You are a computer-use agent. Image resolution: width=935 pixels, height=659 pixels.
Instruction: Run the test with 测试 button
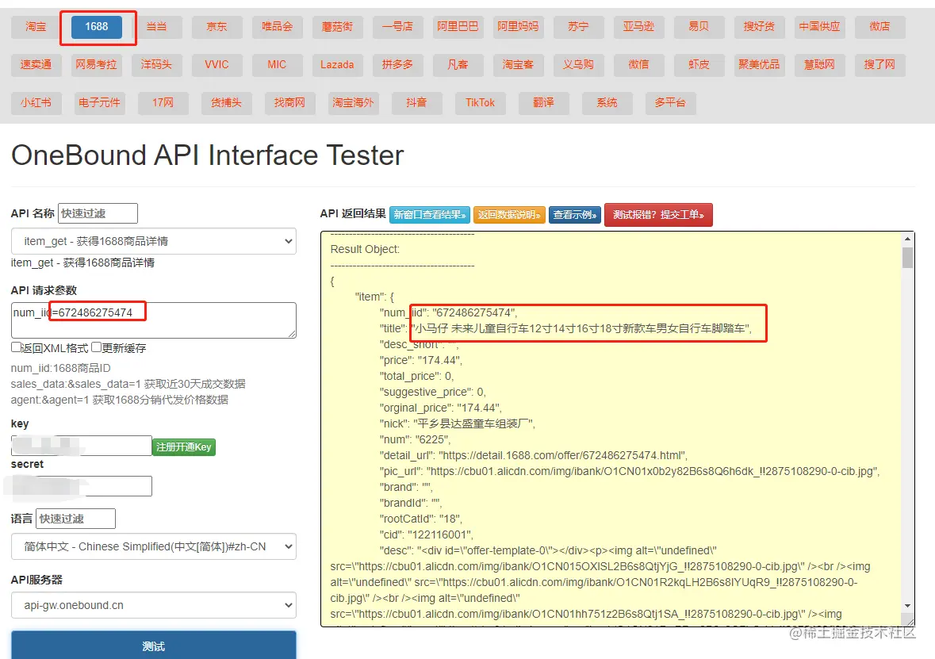[154, 646]
